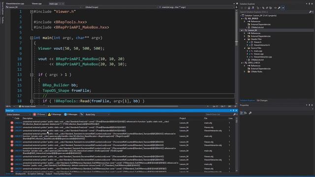
Task: Click the View Code icon in Solution Explorer toolbar
Action: [276, 8]
